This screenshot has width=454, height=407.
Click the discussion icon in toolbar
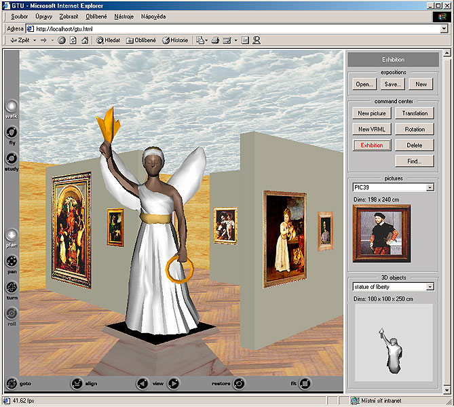point(245,40)
